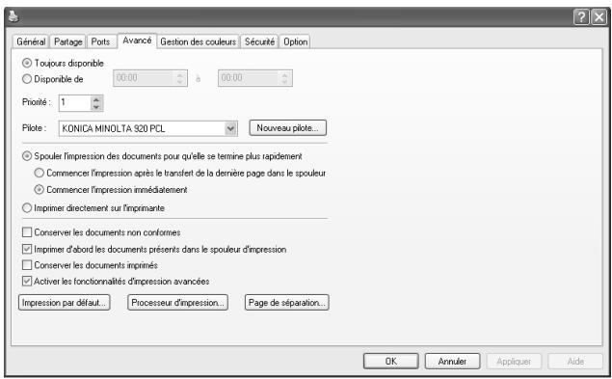The image size is (612, 379).
Task: Click the Nouveau pilote button
Action: click(287, 127)
